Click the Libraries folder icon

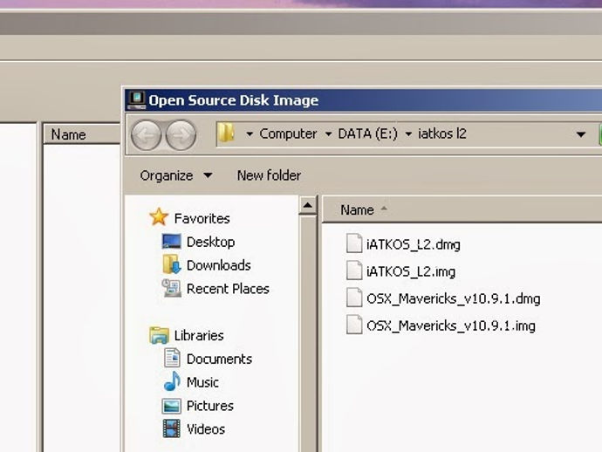(159, 335)
